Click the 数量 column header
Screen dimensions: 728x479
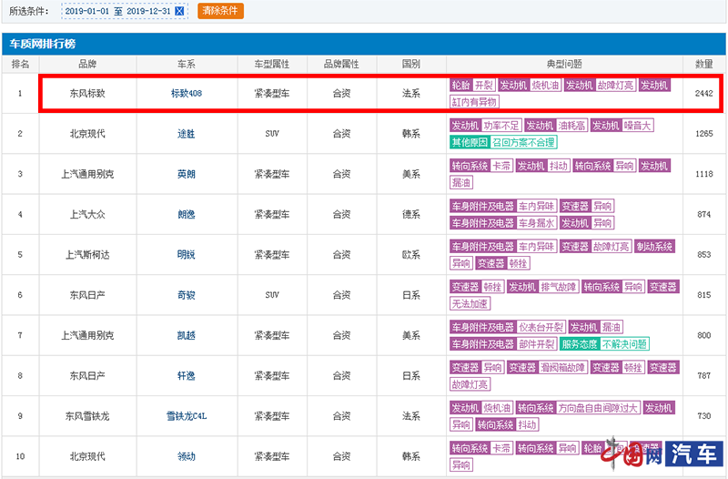pos(703,65)
